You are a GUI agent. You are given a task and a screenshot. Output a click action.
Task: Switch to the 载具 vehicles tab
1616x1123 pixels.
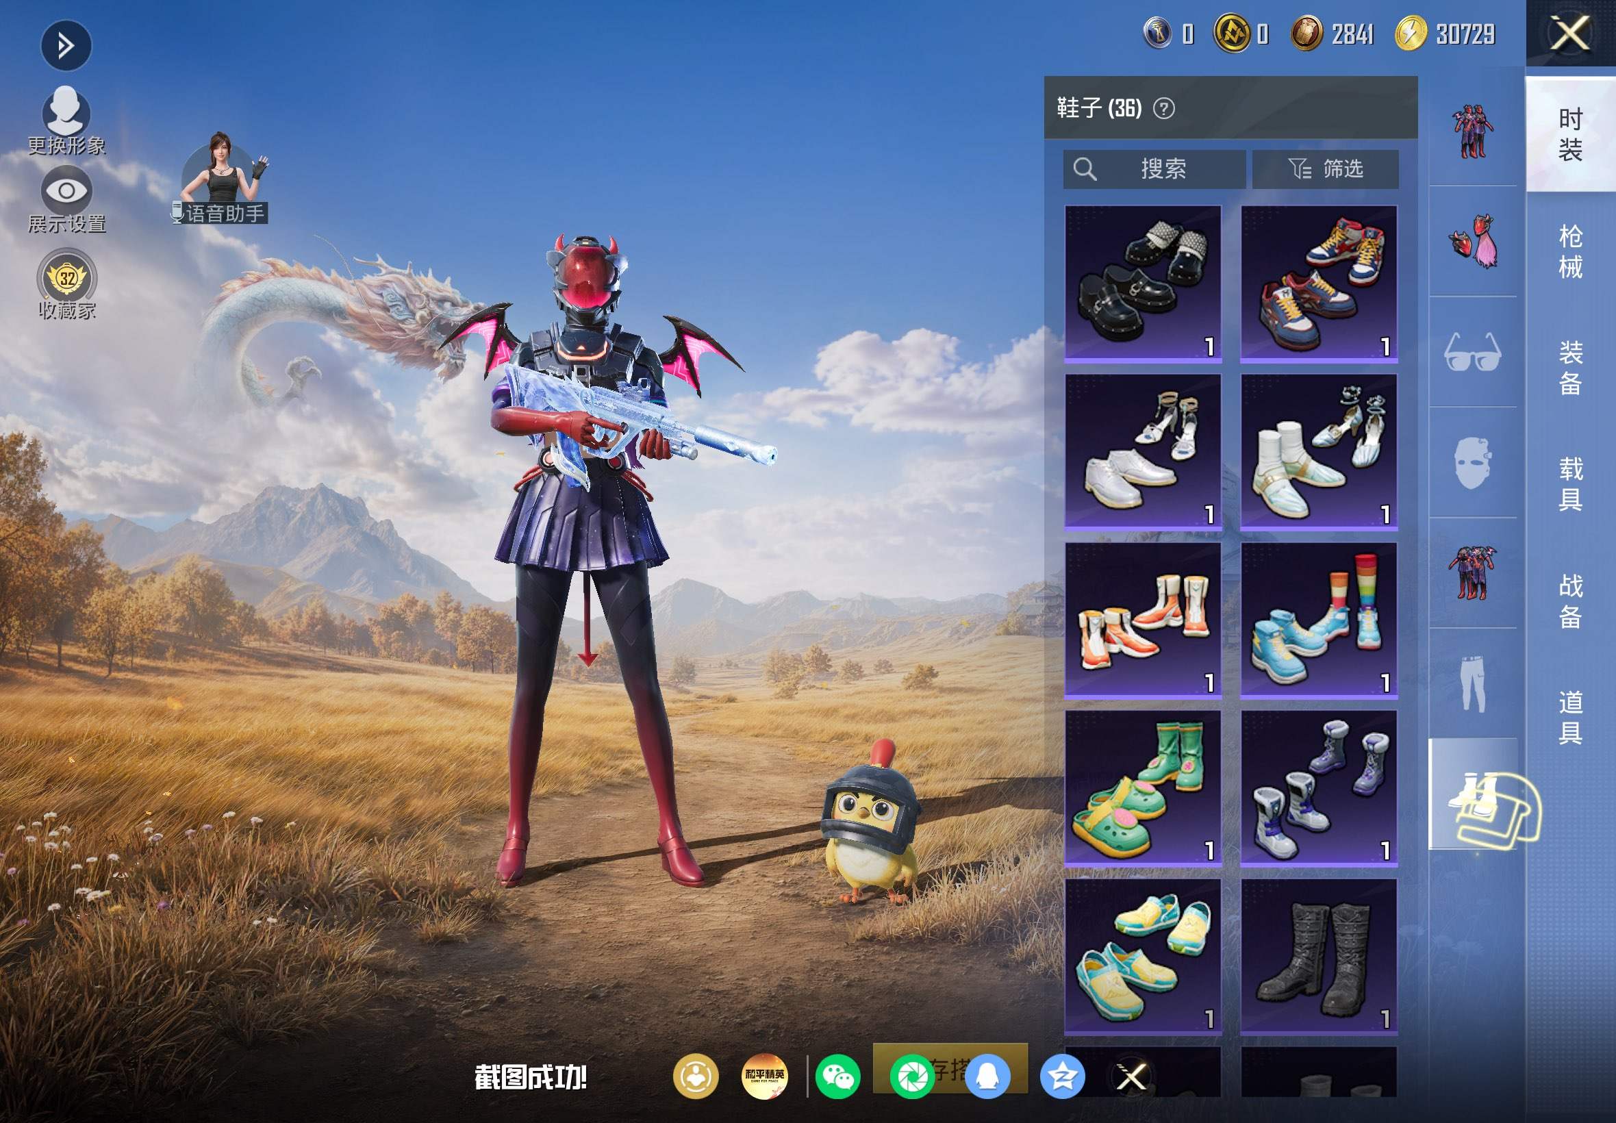(x=1570, y=484)
